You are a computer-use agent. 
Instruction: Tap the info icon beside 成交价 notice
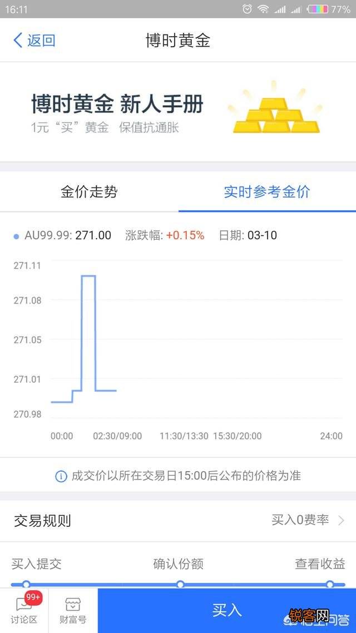tap(61, 476)
